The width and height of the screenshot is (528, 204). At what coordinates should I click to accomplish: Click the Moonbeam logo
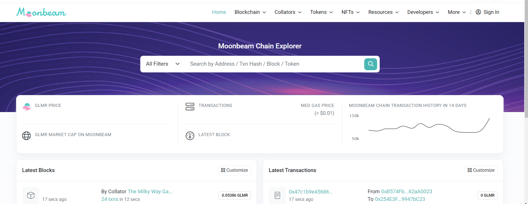41,12
